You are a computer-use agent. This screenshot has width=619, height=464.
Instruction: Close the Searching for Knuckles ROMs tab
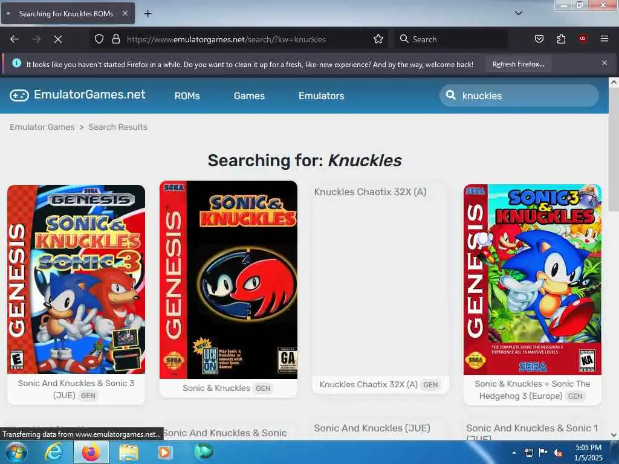(125, 14)
